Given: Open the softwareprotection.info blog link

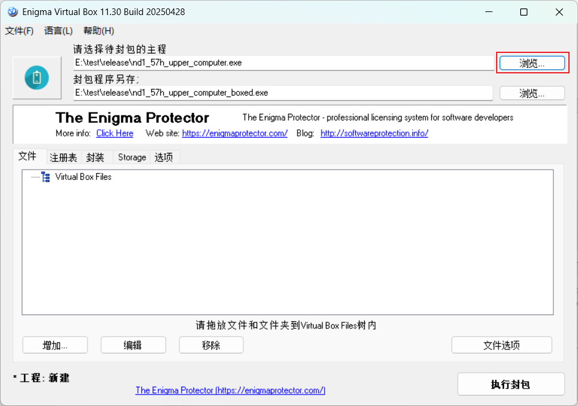Looking at the screenshot, I should point(374,134).
